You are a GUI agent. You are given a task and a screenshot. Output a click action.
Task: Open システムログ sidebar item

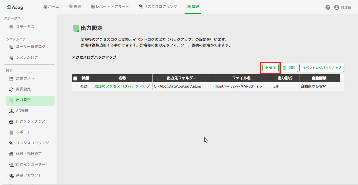[27, 57]
